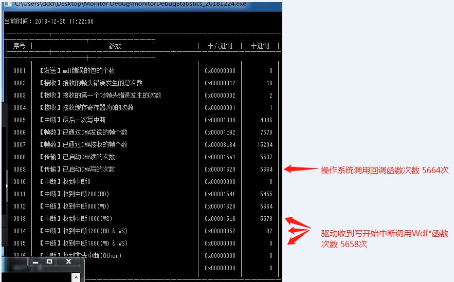This screenshot has width=454, height=282.
Task: Select row number 0013
Action: point(20,219)
